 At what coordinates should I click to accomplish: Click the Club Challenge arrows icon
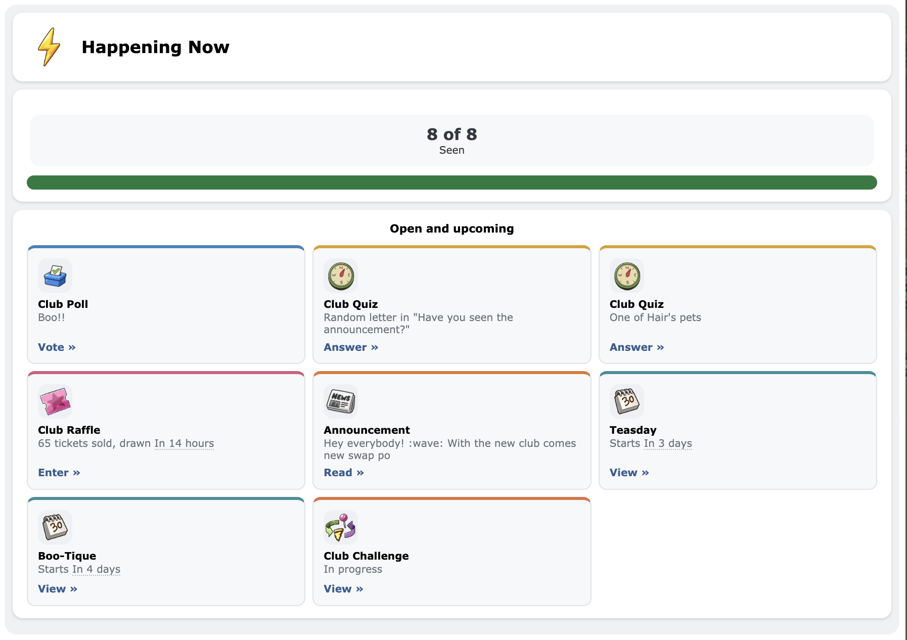pos(341,527)
